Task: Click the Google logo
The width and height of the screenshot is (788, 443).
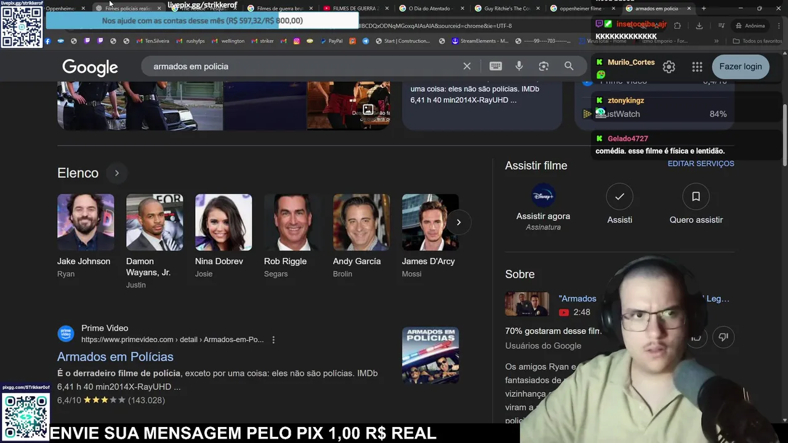Action: pos(90,67)
